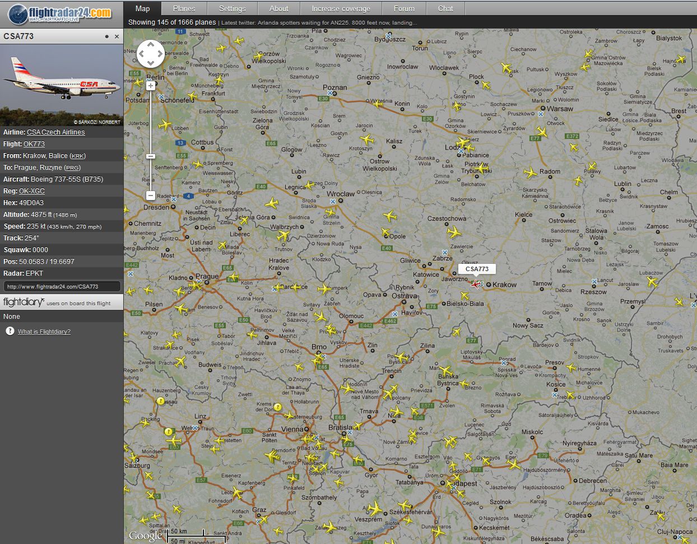Click the Hex 49D0A3 row

pos(62,203)
